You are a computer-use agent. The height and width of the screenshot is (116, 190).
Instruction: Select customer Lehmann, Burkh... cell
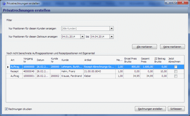pos(72,67)
